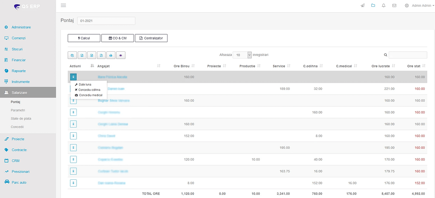
Task: Select State de plata submenu item
Action: click(21, 118)
